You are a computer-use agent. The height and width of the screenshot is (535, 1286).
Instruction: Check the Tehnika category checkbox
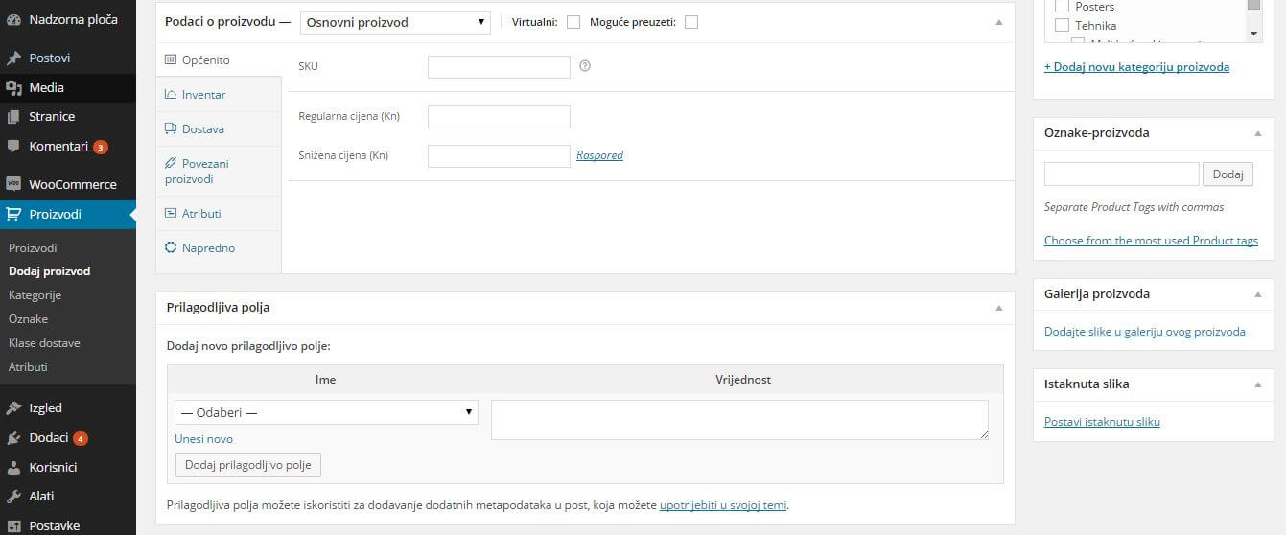point(1062,26)
